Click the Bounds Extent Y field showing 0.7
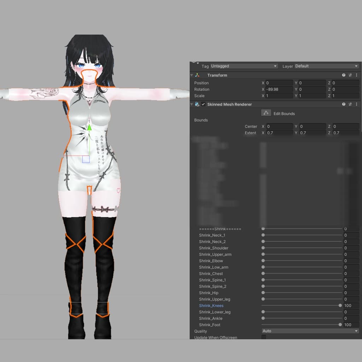Screen dimensions: 362x362 click(313, 133)
